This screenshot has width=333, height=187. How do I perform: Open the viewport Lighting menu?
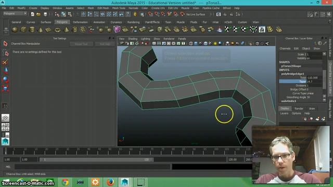tap(145, 39)
